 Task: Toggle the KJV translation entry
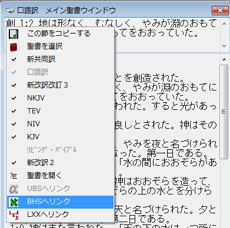pos(60,137)
